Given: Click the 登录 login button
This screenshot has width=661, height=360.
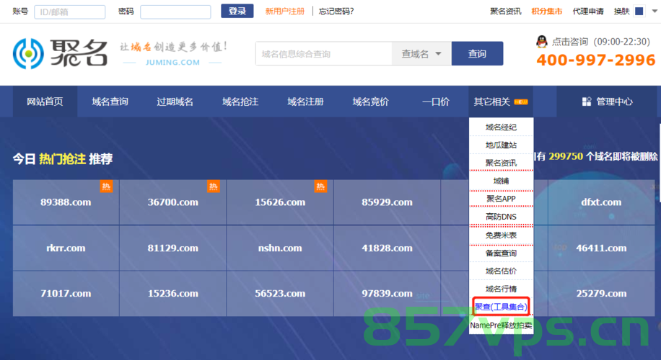Looking at the screenshot, I should tap(237, 11).
